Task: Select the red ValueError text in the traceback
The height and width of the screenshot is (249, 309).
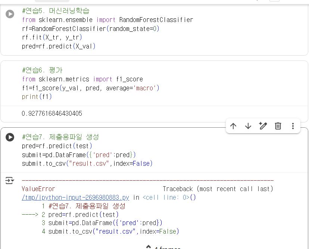Action: pos(38,189)
